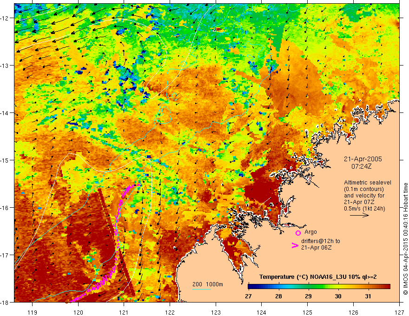Click the velocity scale arrow in legend
Viewport: 409px width, 316px height.
(x=359, y=215)
